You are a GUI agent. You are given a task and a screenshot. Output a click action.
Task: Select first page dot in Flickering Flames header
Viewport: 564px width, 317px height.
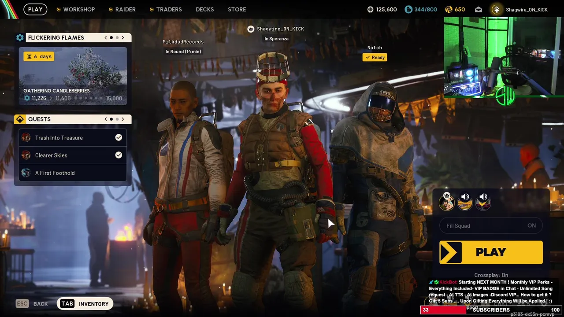tap(111, 38)
